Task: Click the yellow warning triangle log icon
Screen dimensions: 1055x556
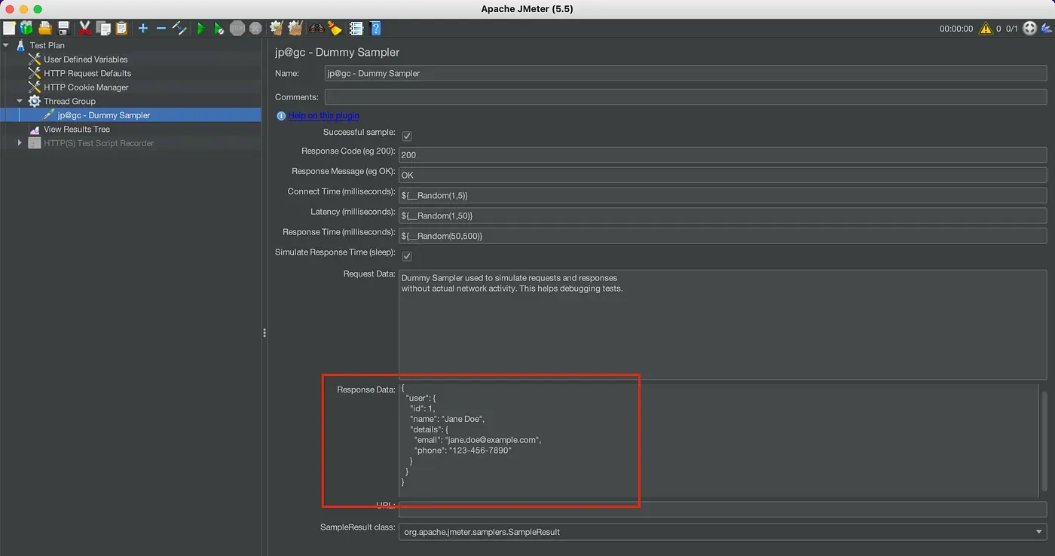Action: pos(986,29)
